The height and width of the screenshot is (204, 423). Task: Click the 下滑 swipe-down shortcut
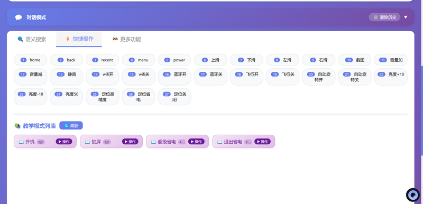pos(246,60)
